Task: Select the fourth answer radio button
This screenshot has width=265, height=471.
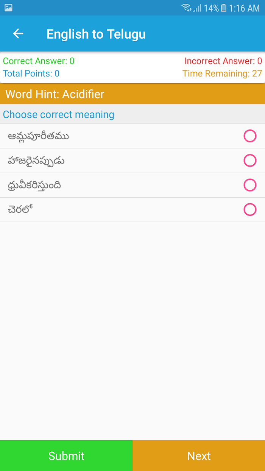Action: click(250, 209)
